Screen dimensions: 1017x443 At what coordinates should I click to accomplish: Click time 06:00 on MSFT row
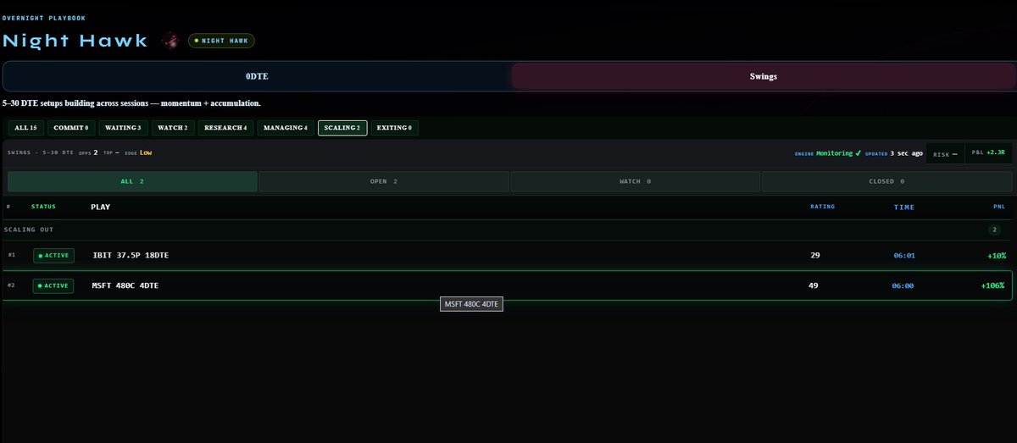pos(902,285)
